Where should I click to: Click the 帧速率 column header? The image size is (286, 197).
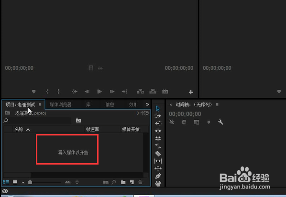click(x=92, y=129)
